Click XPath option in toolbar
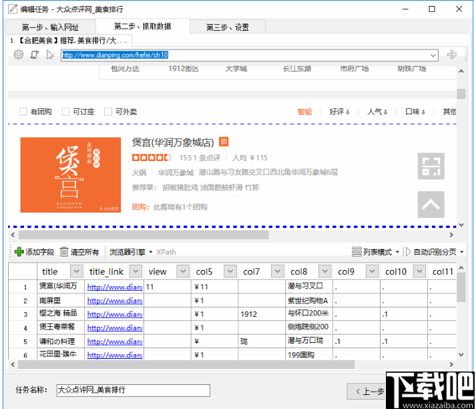 [x=166, y=252]
